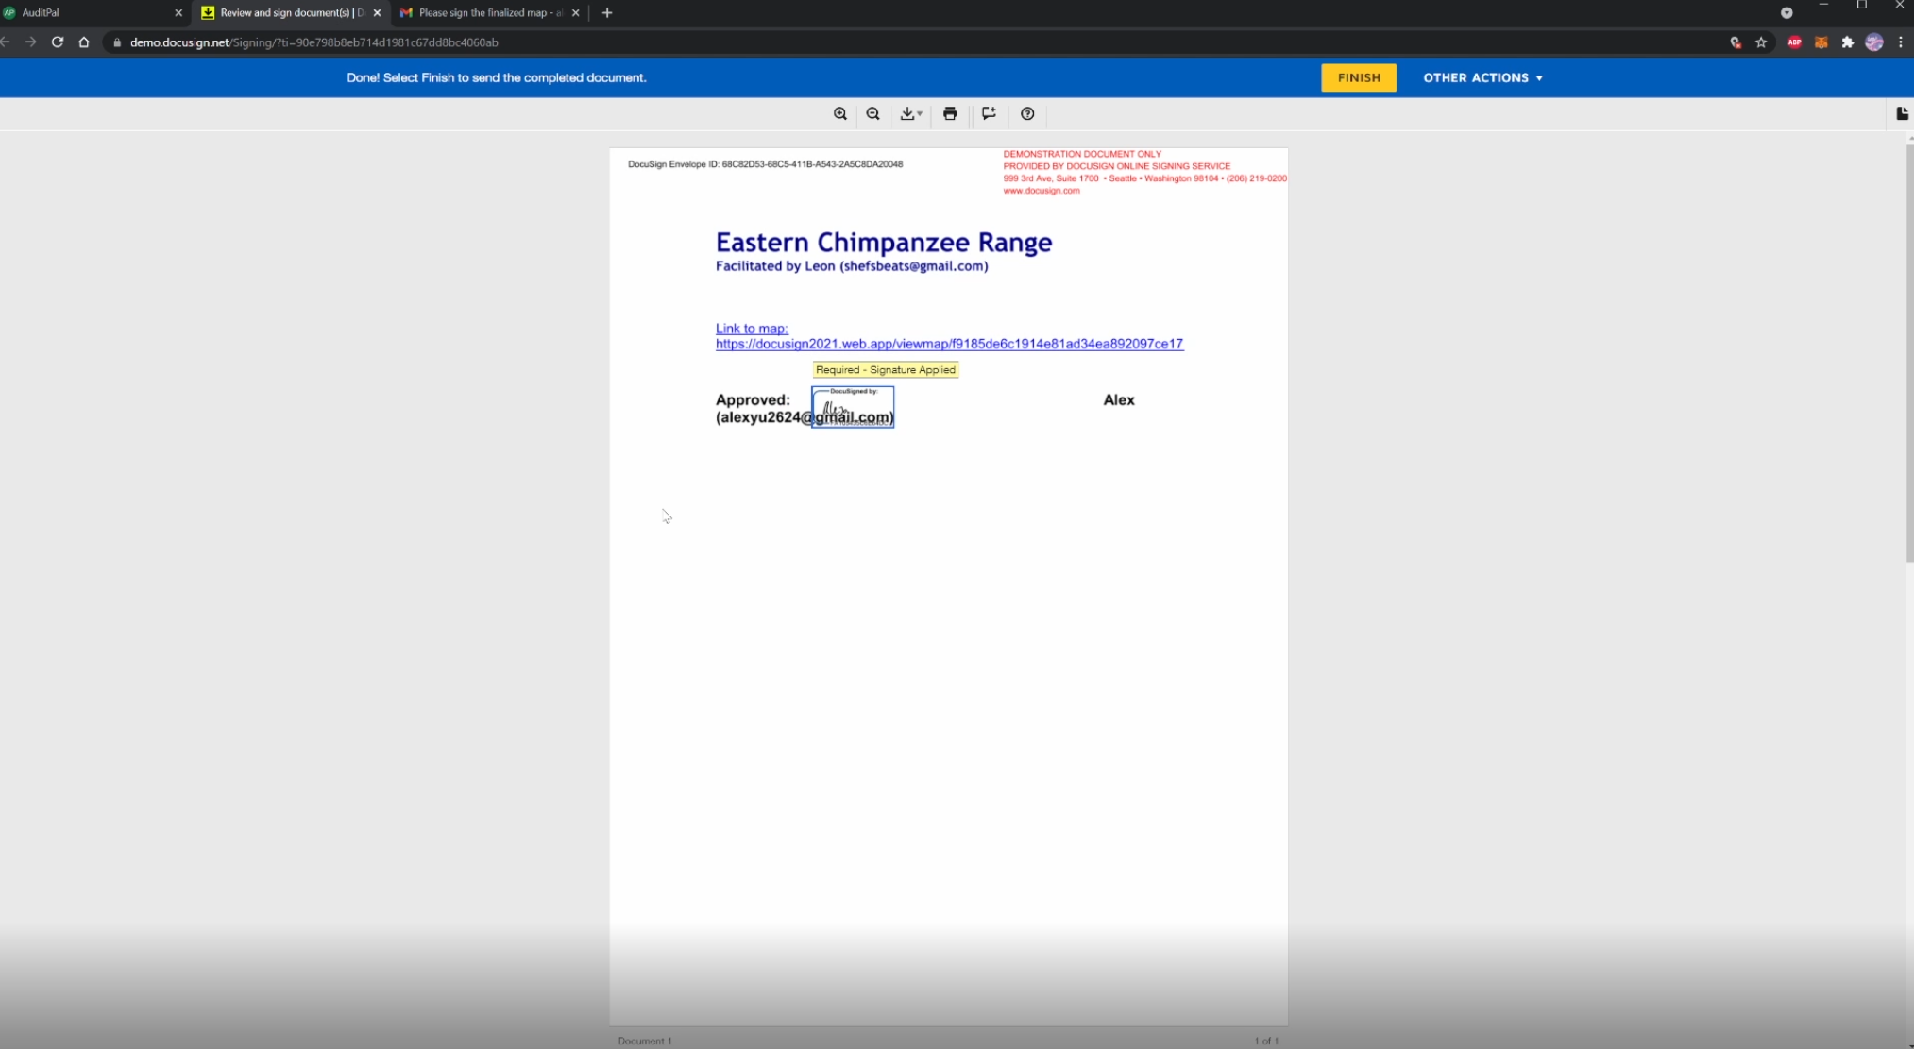Viewport: 1914px width, 1049px height.
Task: Open the docusign2021 viewmap link
Action: tap(948, 344)
